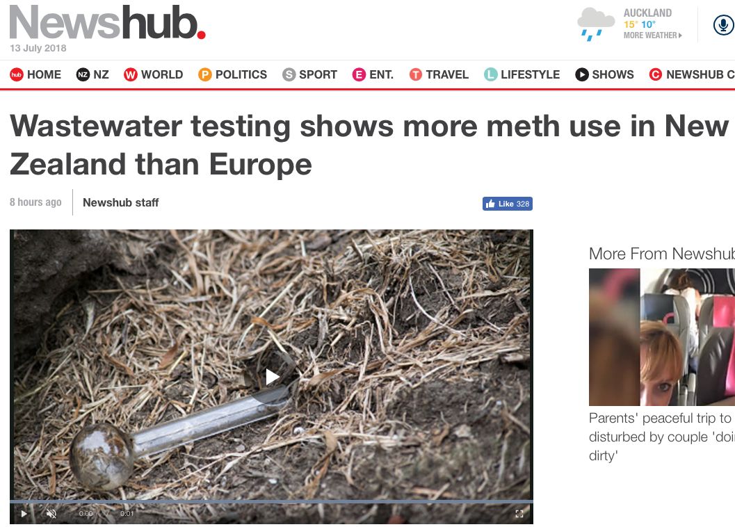
Task: Select the Politics section
Action: coord(232,74)
